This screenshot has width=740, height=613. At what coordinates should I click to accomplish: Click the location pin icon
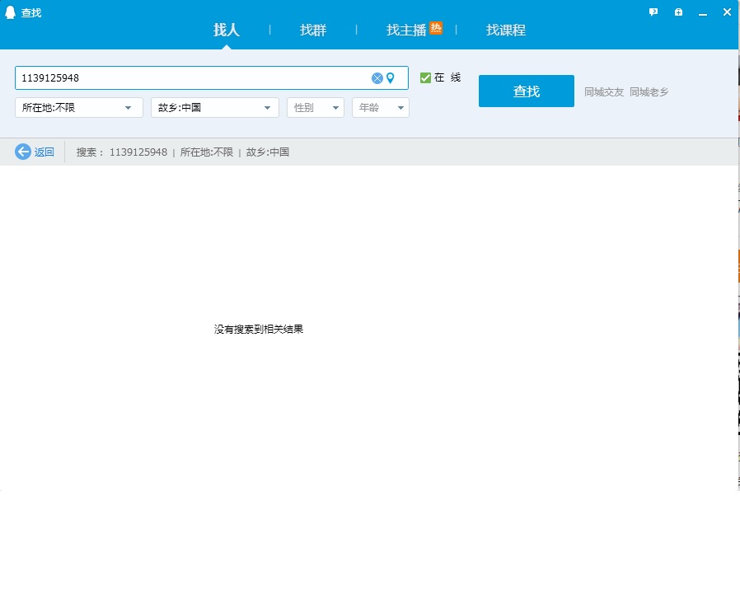pyautogui.click(x=391, y=78)
